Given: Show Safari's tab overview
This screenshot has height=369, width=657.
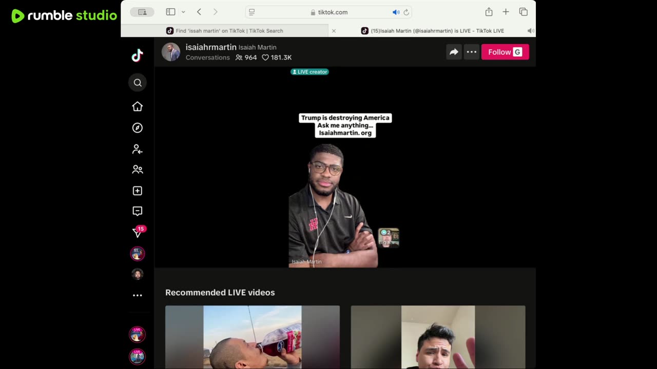Looking at the screenshot, I should [523, 12].
